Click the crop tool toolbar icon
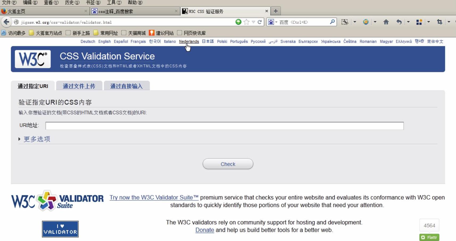 (440, 22)
